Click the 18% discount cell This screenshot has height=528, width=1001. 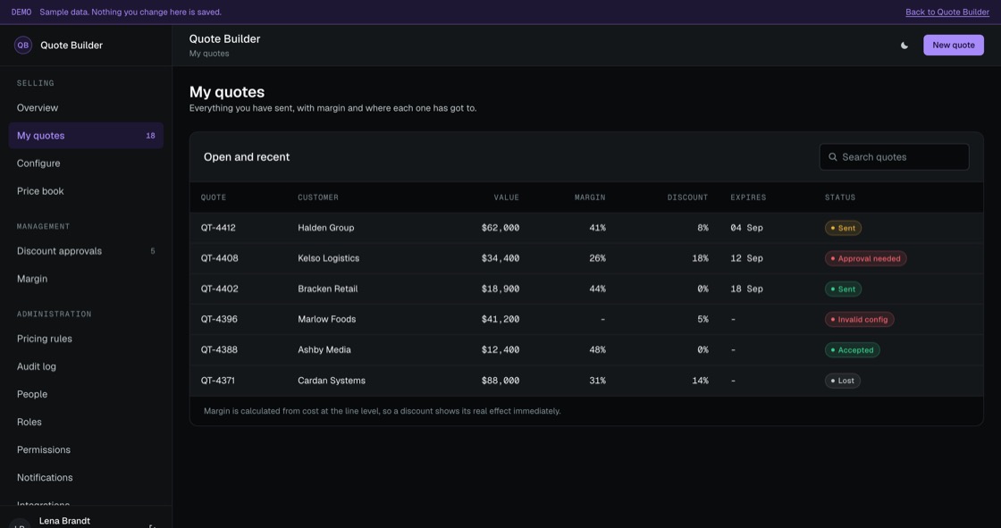[x=701, y=258]
